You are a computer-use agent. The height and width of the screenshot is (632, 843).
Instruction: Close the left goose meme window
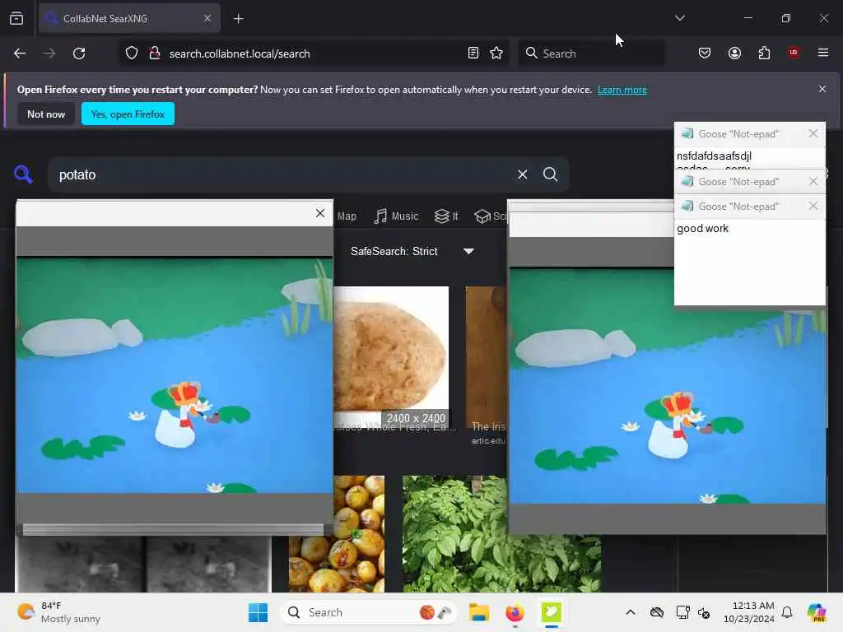point(320,213)
